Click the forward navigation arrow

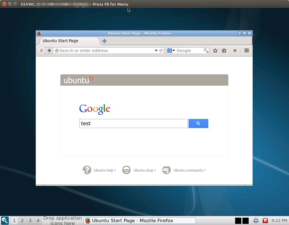pos(49,51)
